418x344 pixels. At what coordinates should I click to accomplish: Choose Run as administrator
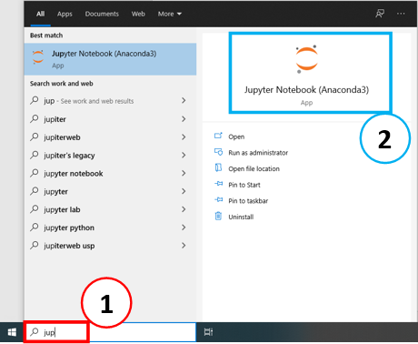click(258, 153)
